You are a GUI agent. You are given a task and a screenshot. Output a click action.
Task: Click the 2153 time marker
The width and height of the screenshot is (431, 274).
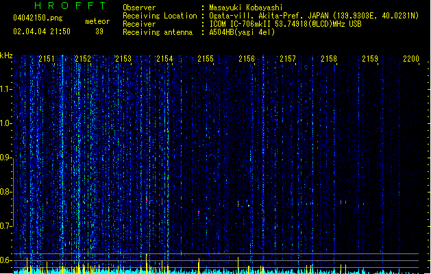click(123, 58)
